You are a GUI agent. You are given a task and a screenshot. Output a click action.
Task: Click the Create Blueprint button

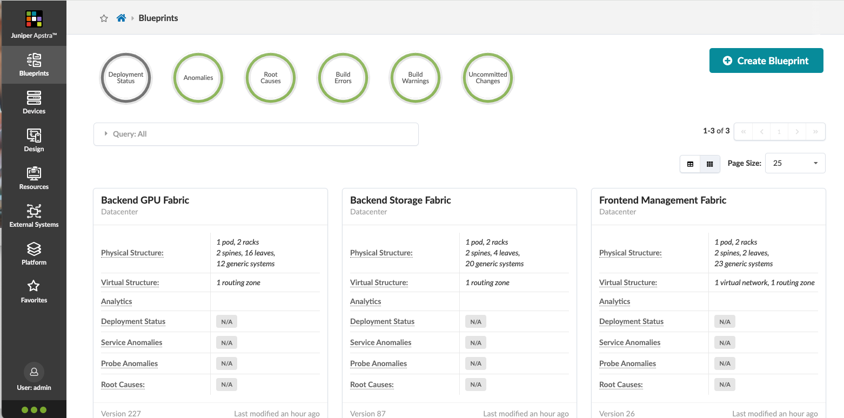pyautogui.click(x=766, y=60)
